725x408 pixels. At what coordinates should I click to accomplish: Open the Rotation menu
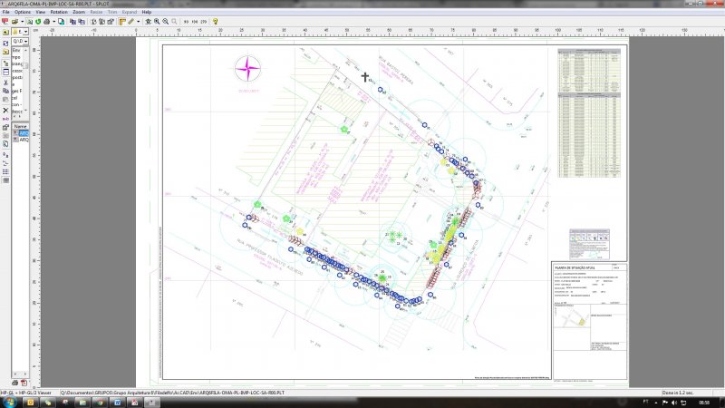59,12
